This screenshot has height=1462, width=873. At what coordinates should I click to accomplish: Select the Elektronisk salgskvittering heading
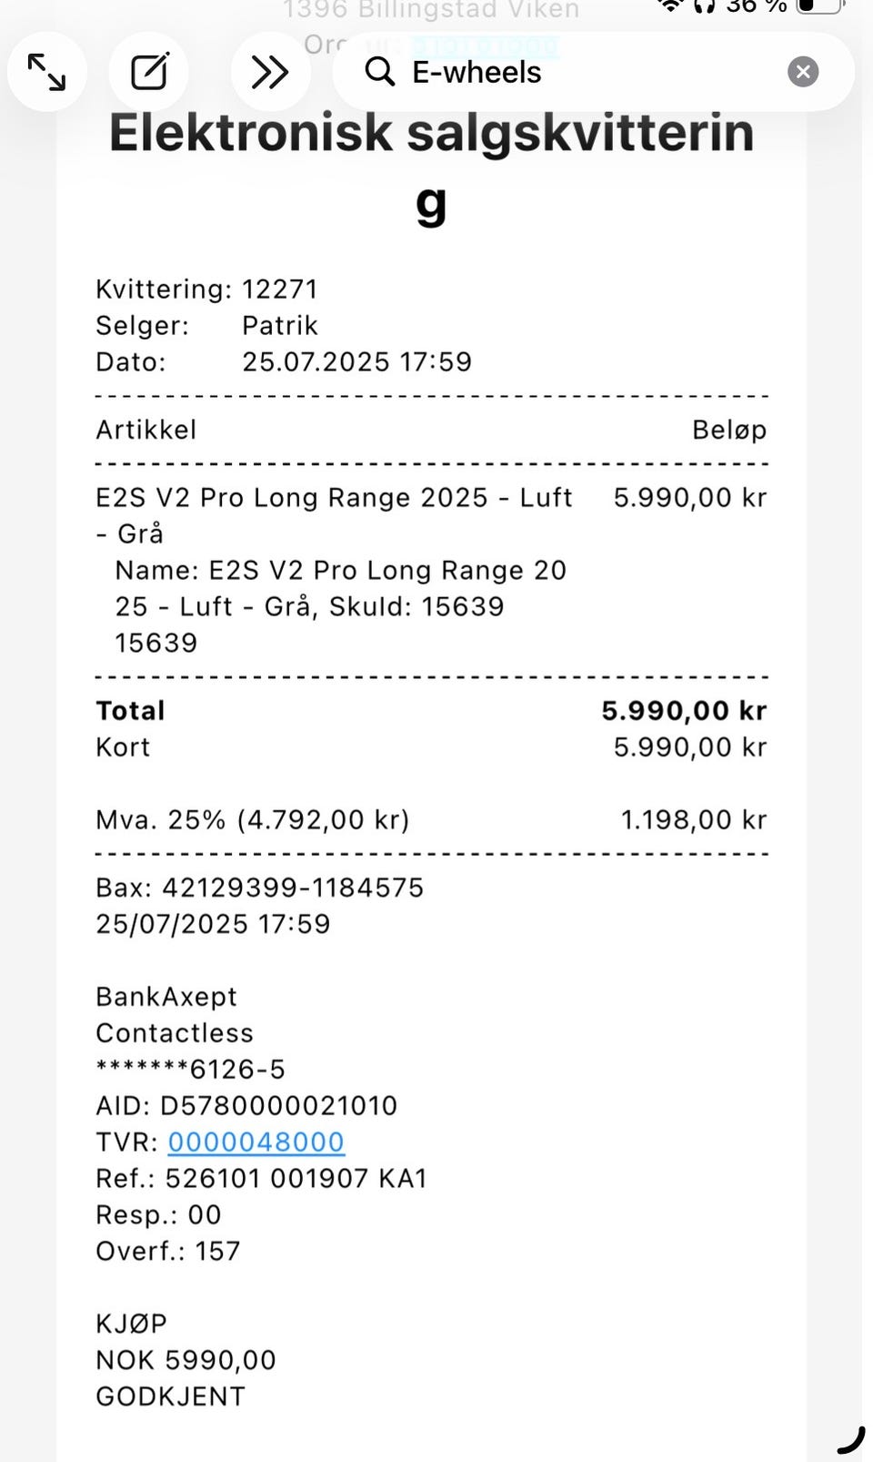[x=432, y=168]
